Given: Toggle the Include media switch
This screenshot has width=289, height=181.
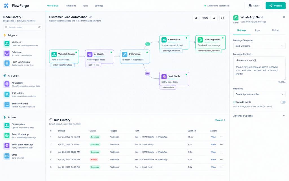Looking at the screenshot, I should pyautogui.click(x=283, y=102).
